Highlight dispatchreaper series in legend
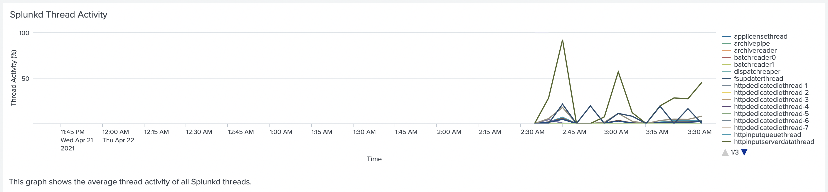The height and width of the screenshot is (192, 828). click(x=757, y=72)
